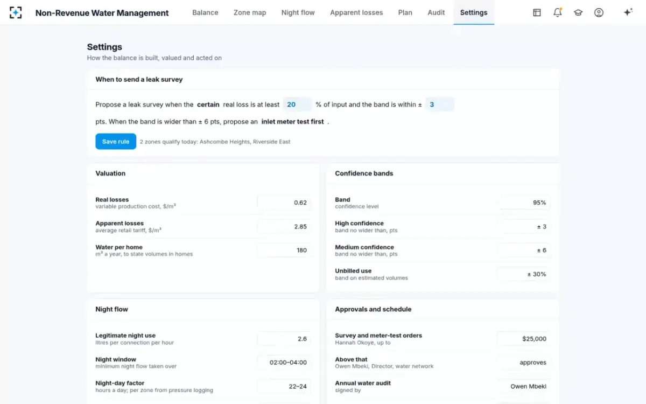Viewport: 646px width, 404px height.
Task: Go to the Night flow tab
Action: (298, 12)
